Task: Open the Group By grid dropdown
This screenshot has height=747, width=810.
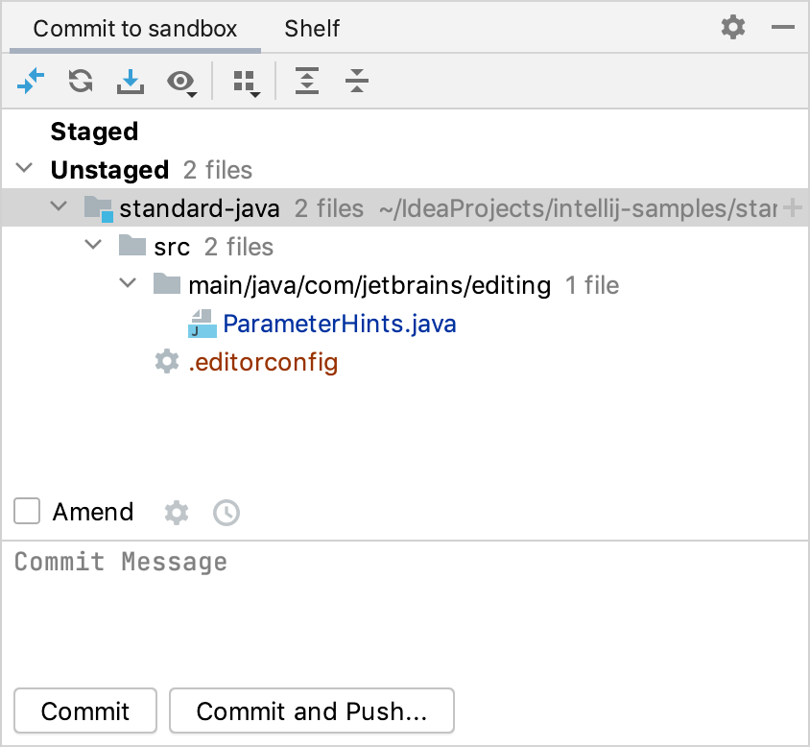Action: click(x=246, y=83)
